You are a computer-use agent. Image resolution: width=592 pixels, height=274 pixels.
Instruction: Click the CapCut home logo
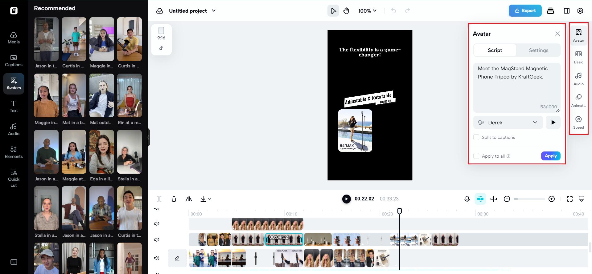pos(14,11)
